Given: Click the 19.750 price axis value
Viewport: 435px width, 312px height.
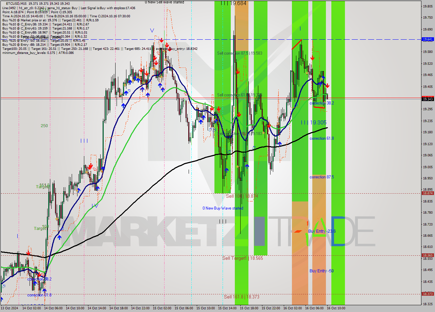Looking at the screenshot, I should point(428,17).
